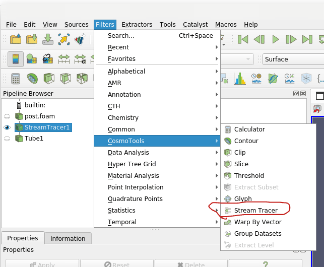The image size is (324, 267).
Task: Step to next frame
Action: [291, 39]
